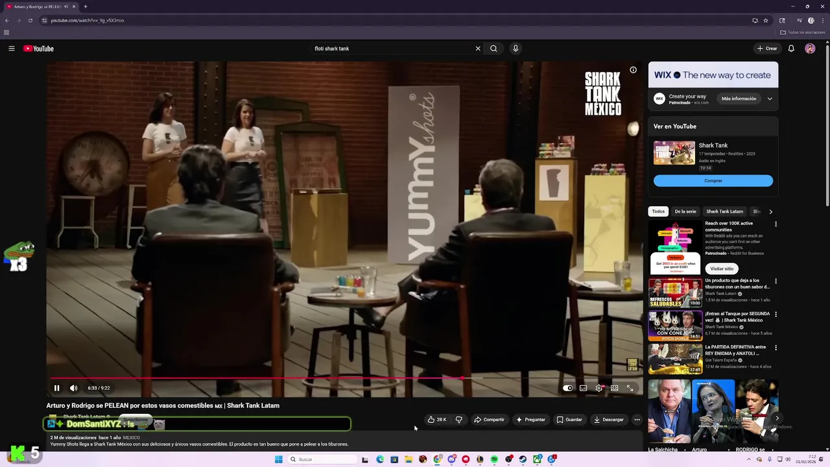Open Discord from taskbar
This screenshot has width=830, height=467.
pos(452,459)
